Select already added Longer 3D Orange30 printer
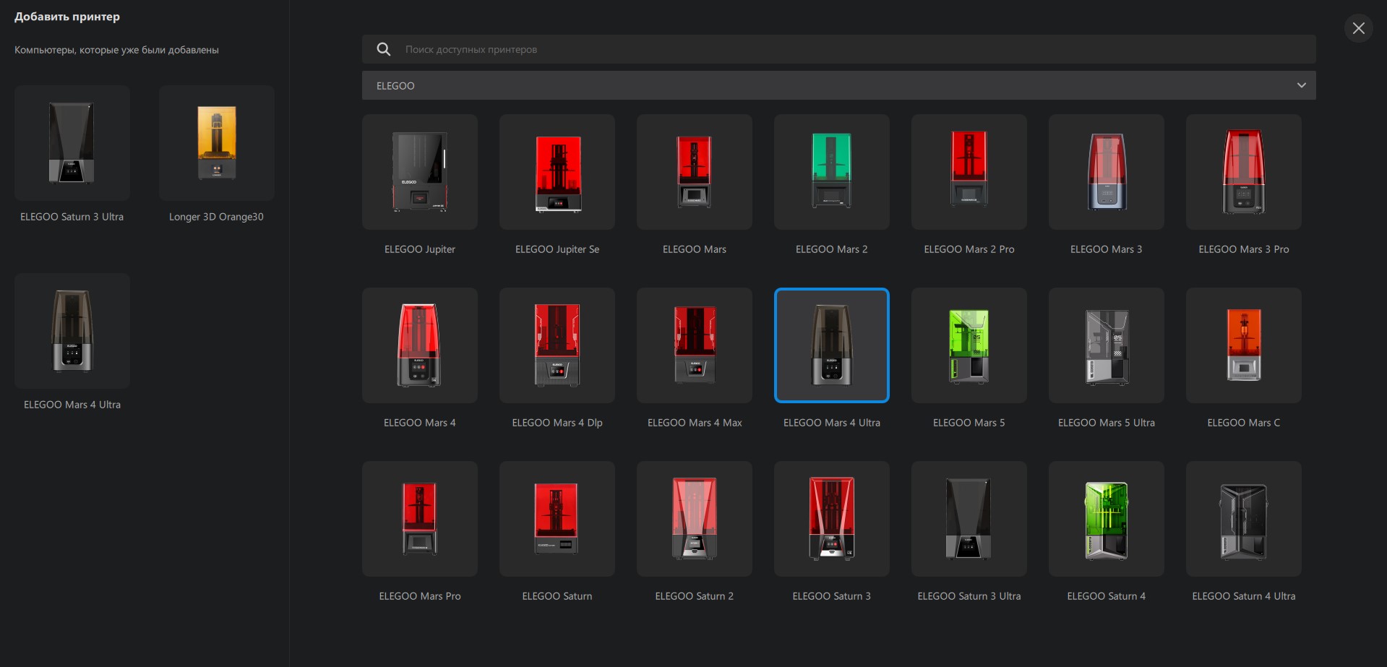 click(217, 143)
